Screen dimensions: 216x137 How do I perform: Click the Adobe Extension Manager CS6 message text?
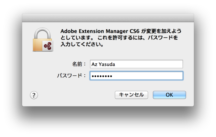tap(121, 38)
